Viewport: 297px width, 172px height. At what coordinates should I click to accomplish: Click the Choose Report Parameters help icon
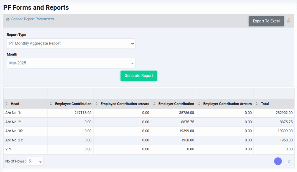coord(8,20)
